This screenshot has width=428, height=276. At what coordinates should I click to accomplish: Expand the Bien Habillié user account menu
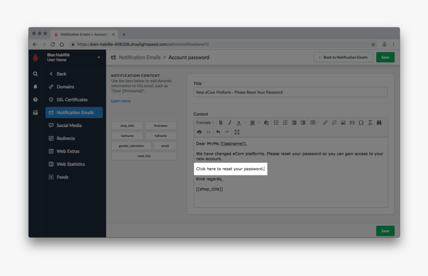tap(99, 57)
